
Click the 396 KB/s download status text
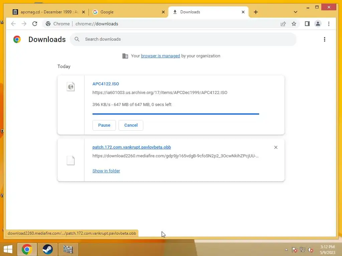coord(132,104)
